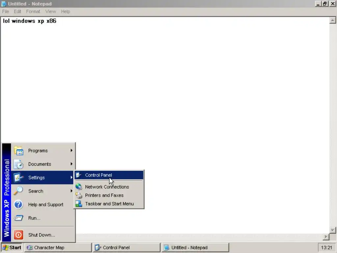Select Search label in Start menu
Image resolution: width=337 pixels, height=253 pixels.
pyautogui.click(x=36, y=191)
